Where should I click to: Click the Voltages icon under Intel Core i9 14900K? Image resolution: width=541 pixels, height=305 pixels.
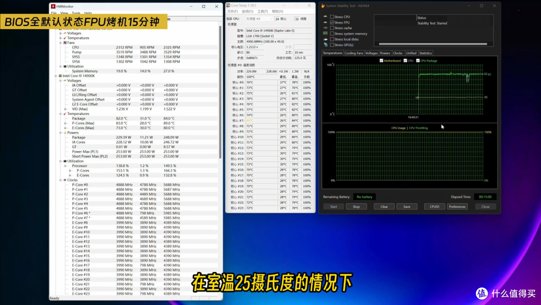coord(65,80)
